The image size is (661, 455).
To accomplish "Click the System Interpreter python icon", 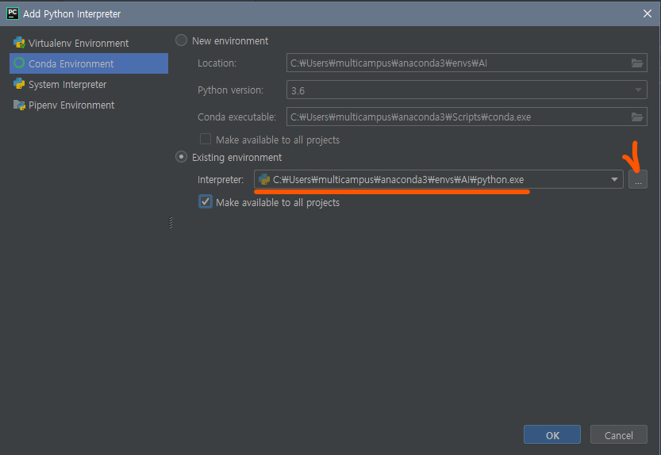I will pos(19,84).
